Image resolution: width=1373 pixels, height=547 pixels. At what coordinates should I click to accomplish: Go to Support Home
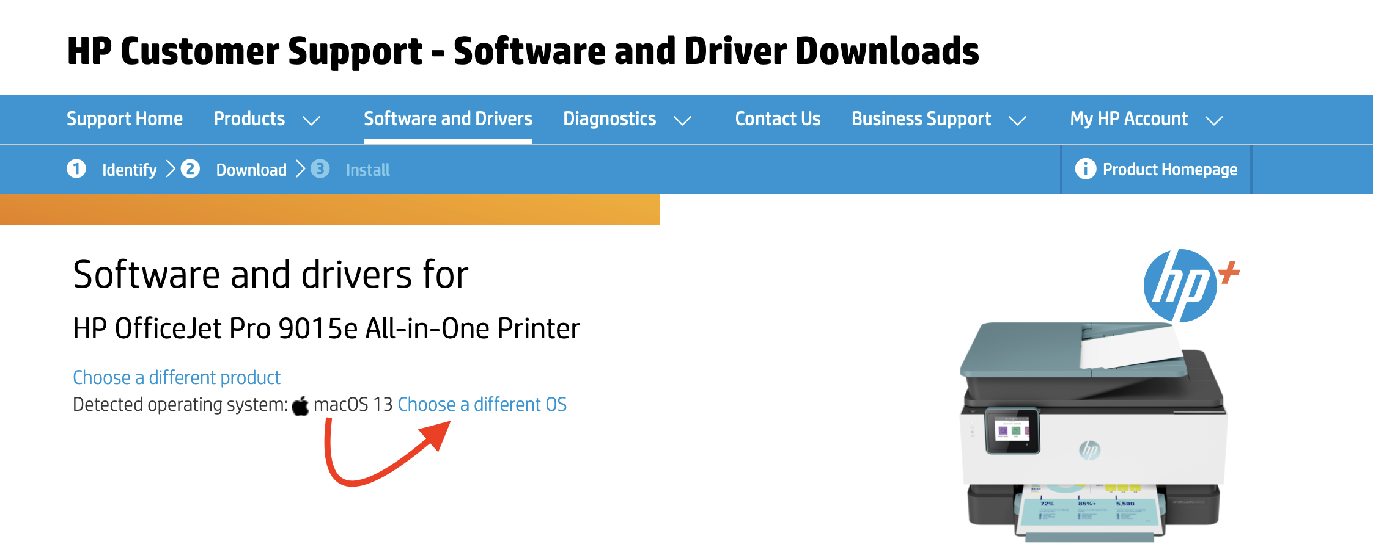point(125,118)
